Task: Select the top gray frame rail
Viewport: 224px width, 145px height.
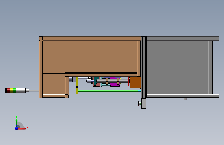Action: [x=183, y=38]
